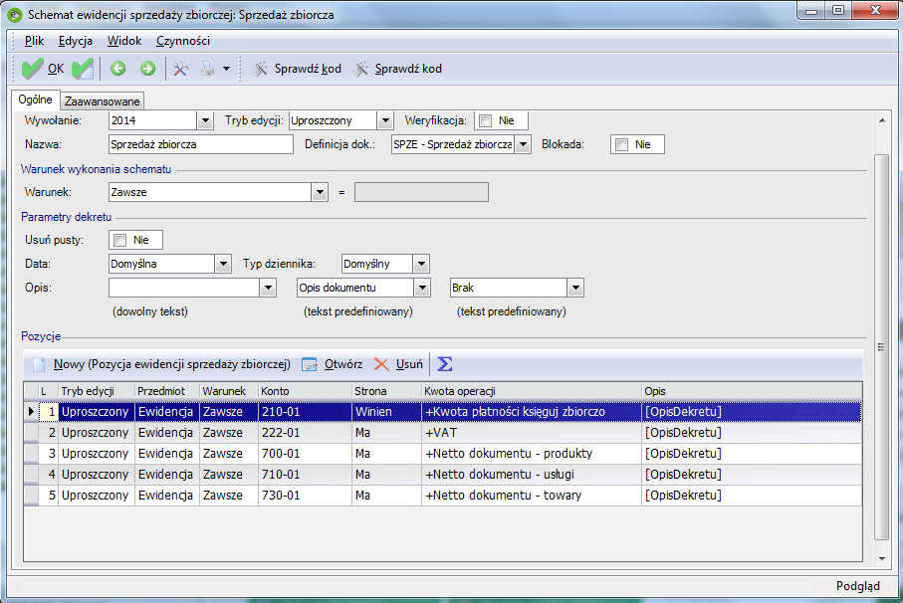Click the Strona column header
The width and height of the screenshot is (903, 603).
(387, 391)
